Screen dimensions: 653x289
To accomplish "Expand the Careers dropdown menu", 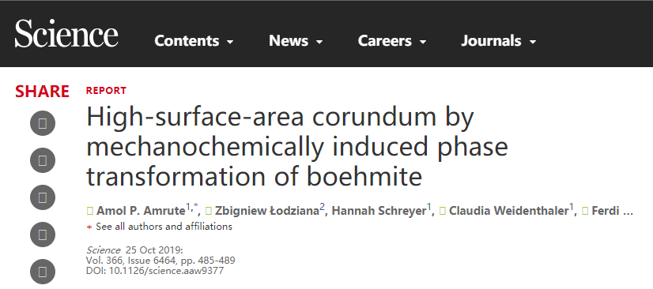I will pyautogui.click(x=392, y=41).
